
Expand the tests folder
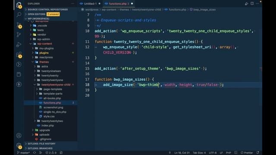click(40, 30)
